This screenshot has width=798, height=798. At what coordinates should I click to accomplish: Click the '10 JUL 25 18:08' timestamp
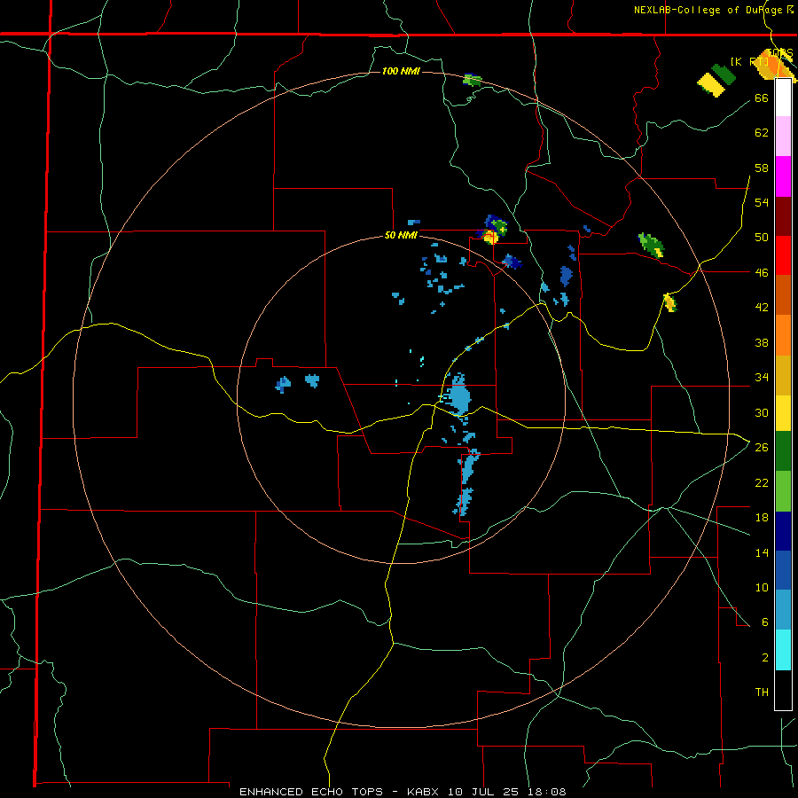[507, 792]
